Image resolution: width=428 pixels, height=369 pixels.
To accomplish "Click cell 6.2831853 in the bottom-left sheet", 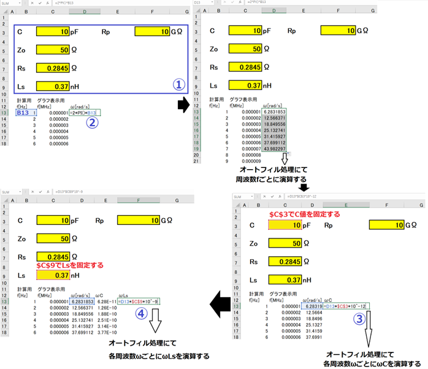I will [x=82, y=302].
